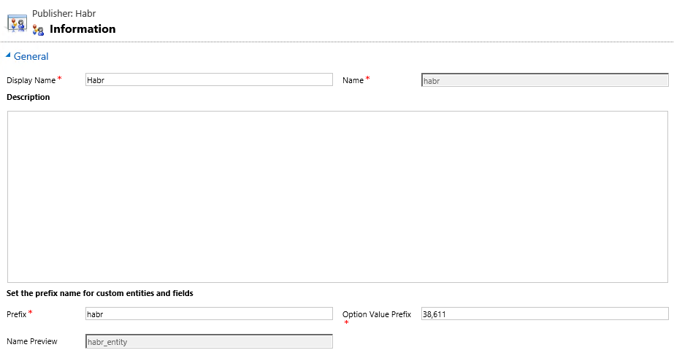
Task: Click the 'Publisher: Habr' header text
Action: coord(64,13)
